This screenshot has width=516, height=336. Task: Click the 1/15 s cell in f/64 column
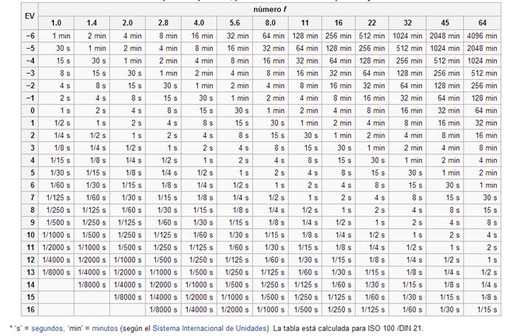[483, 311]
